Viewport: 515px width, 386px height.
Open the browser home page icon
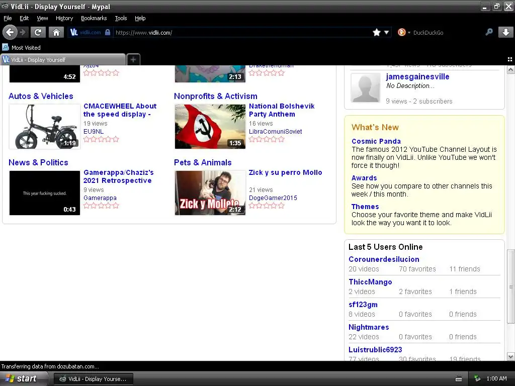tap(56, 32)
